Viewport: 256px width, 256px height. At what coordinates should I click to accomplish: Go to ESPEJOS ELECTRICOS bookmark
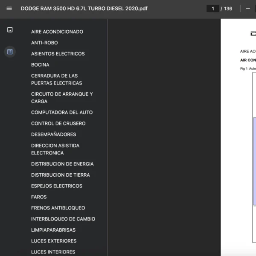(x=57, y=186)
